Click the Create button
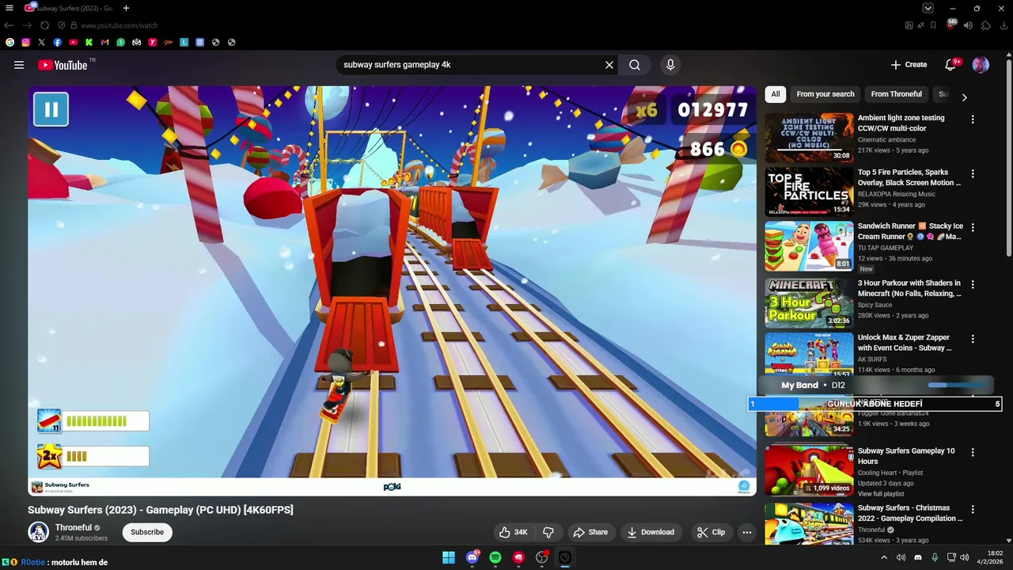Screen dimensions: 1013x570 (909, 65)
